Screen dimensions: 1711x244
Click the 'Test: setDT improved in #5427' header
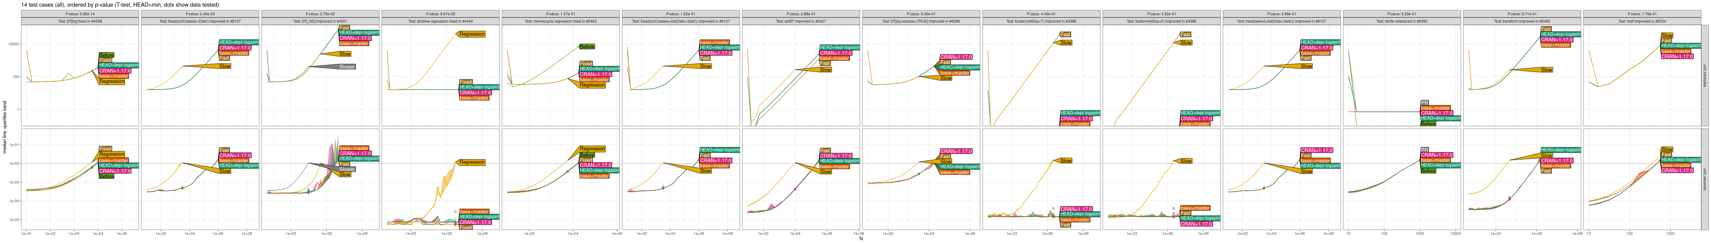pos(801,21)
